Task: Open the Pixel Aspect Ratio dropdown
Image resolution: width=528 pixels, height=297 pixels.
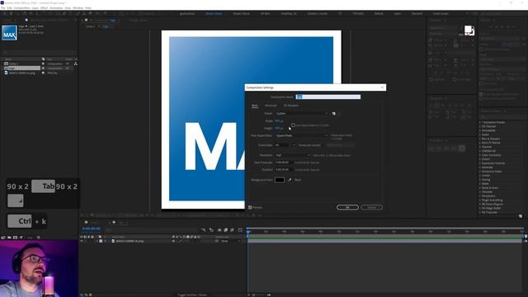Action: pos(302,135)
